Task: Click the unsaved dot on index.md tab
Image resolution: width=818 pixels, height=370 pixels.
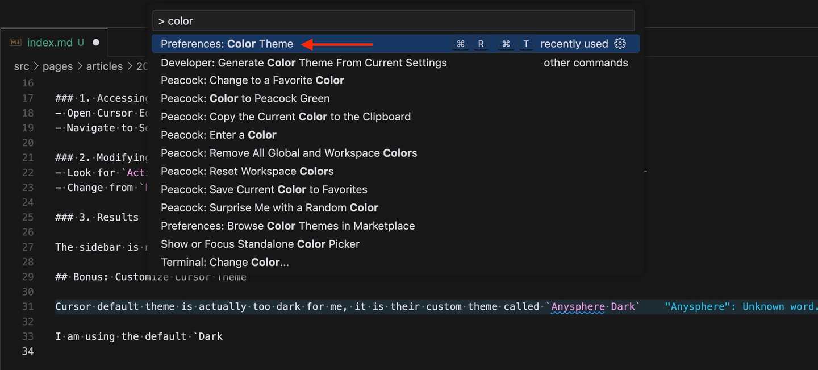Action: tap(95, 43)
